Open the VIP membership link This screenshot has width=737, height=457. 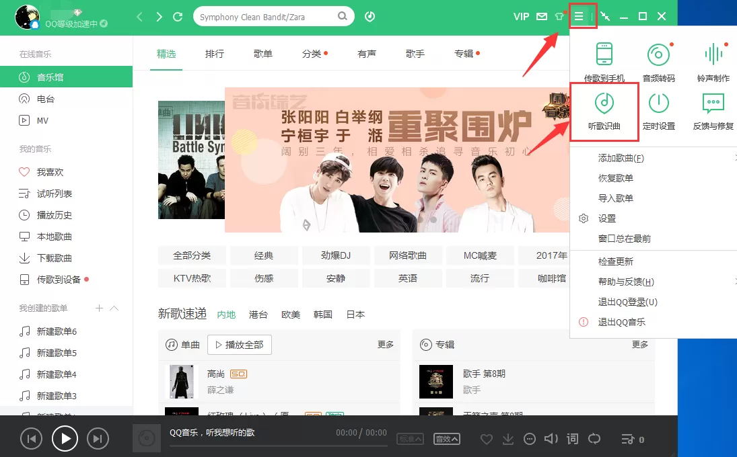(x=521, y=16)
